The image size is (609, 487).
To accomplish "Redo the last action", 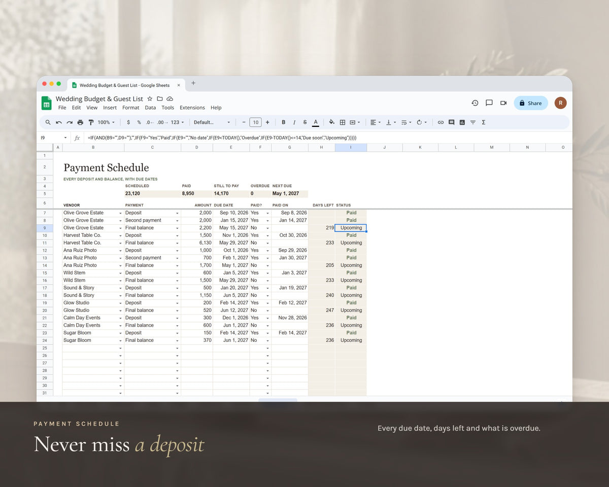I will [70, 122].
